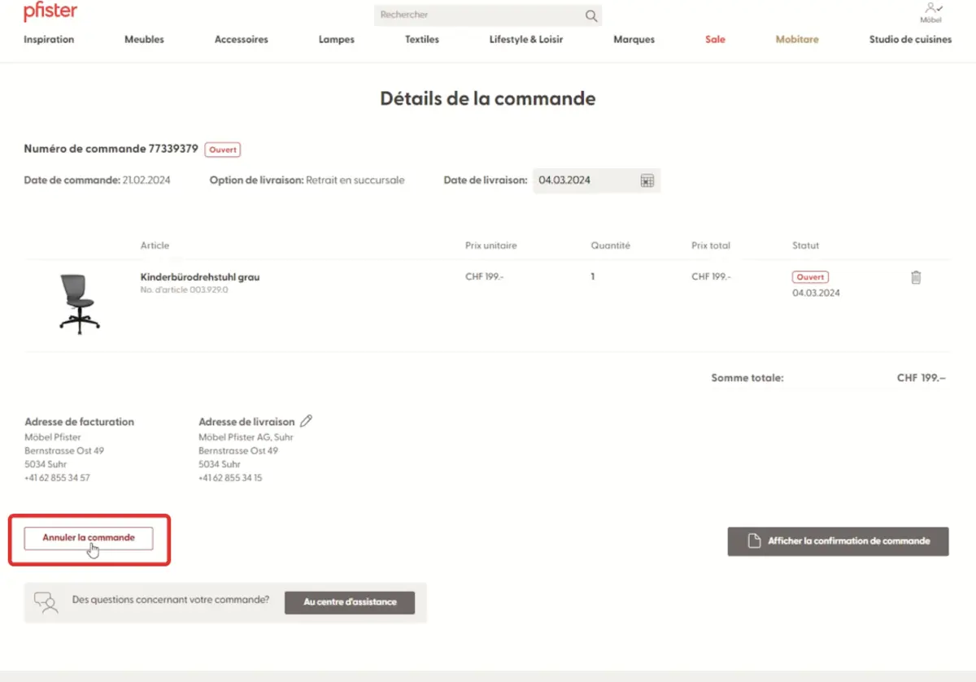Viewport: 976px width, 682px height.
Task: Click the search magnifier icon
Action: point(590,15)
